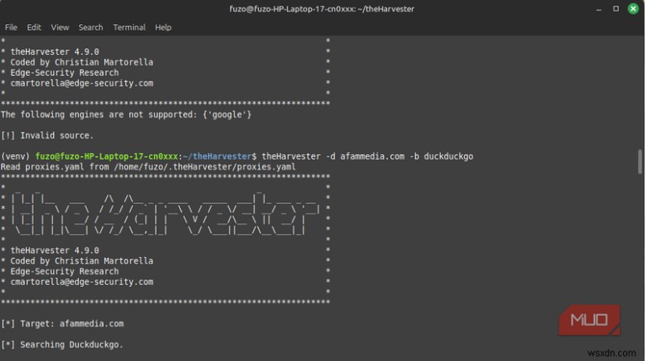The image size is (645, 361).
Task: Open the File menu
Action: point(11,27)
